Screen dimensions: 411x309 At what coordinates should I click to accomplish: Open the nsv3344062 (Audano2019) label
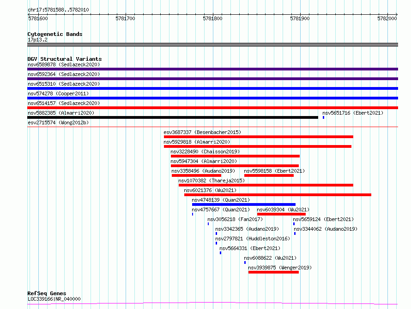326,229
